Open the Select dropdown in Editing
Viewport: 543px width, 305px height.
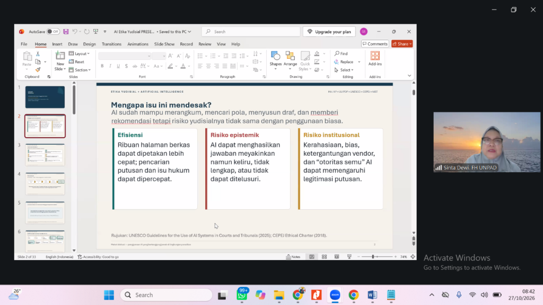click(344, 70)
